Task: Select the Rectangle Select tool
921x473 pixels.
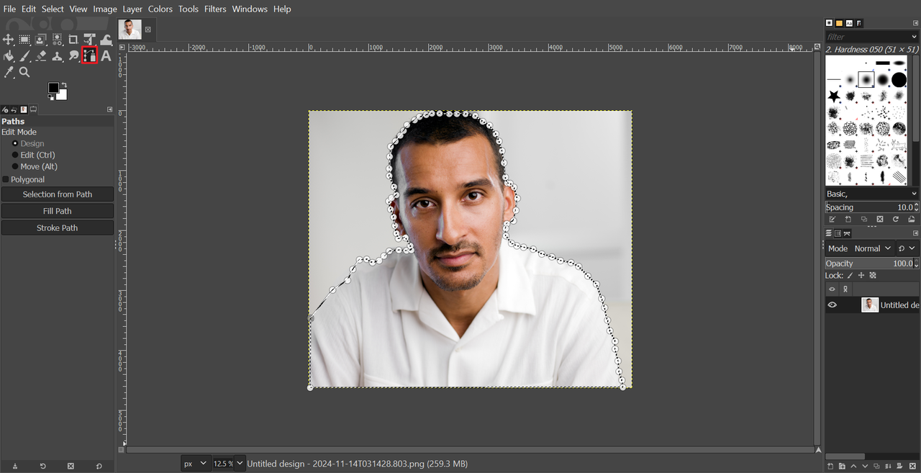Action: pyautogui.click(x=24, y=40)
